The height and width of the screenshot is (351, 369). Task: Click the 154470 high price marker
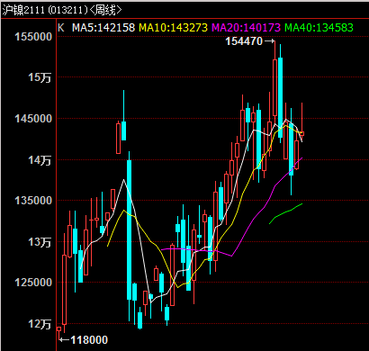244,41
